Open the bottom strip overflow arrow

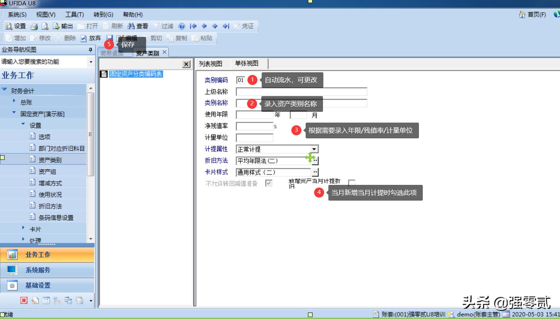tap(91, 301)
